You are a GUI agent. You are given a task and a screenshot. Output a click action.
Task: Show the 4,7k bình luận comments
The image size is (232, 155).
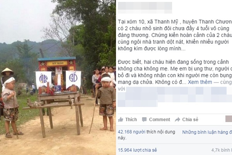(222, 150)
